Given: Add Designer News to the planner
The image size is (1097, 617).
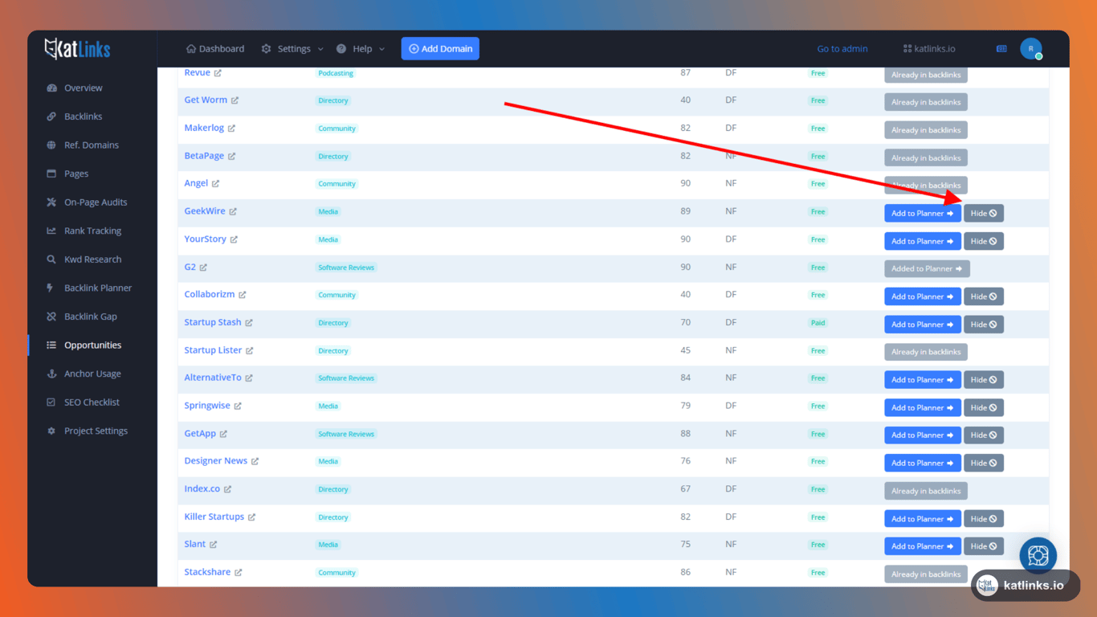Looking at the screenshot, I should click(x=923, y=464).
